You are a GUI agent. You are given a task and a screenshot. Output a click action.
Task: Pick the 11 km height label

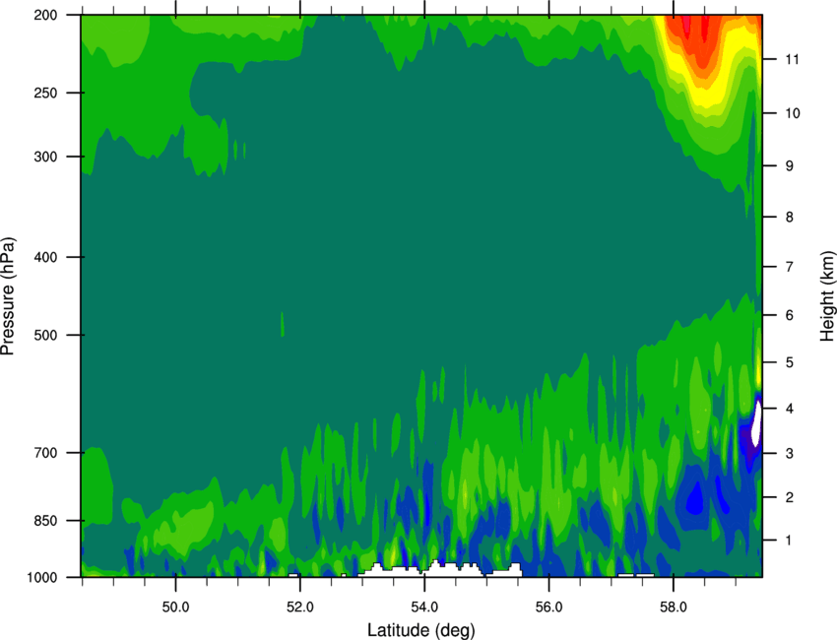coord(792,59)
